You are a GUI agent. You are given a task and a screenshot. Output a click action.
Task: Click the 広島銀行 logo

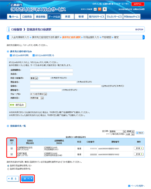click(x=15, y=5)
